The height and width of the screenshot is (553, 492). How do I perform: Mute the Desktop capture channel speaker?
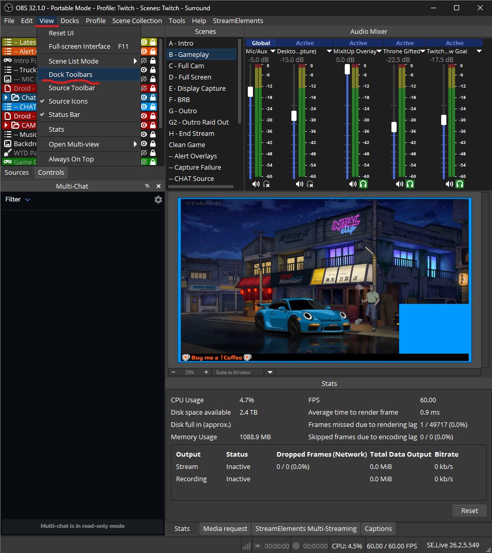(x=299, y=184)
